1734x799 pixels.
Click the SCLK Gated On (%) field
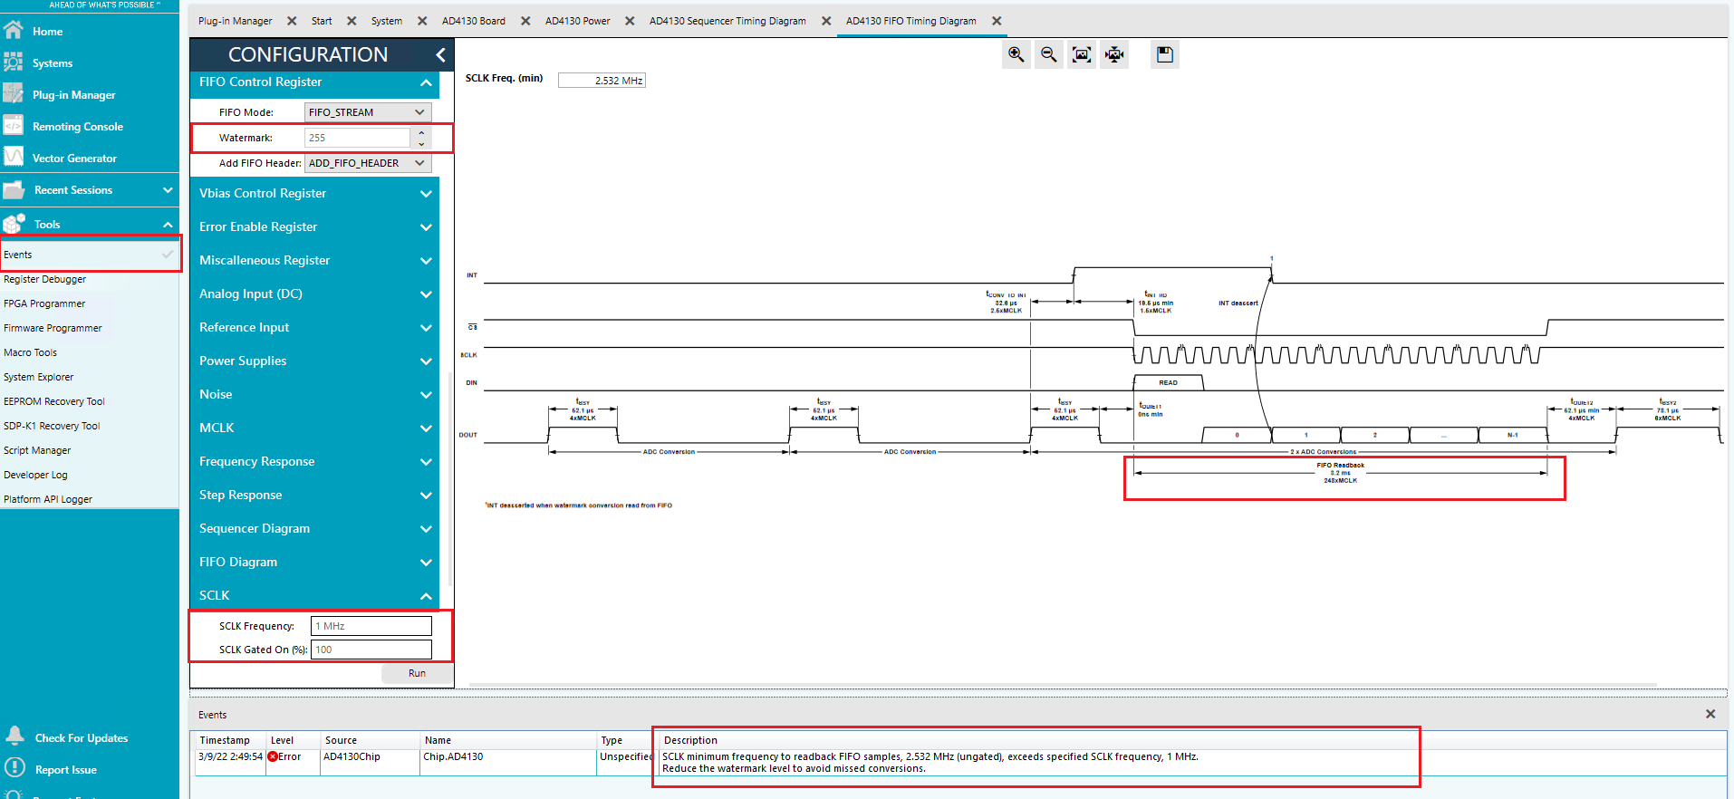tap(371, 650)
